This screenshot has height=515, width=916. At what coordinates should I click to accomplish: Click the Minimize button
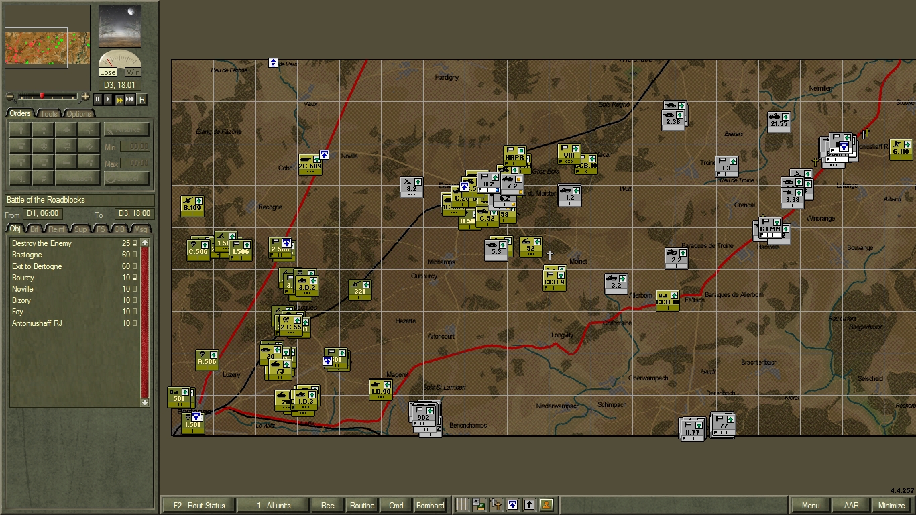pos(892,505)
